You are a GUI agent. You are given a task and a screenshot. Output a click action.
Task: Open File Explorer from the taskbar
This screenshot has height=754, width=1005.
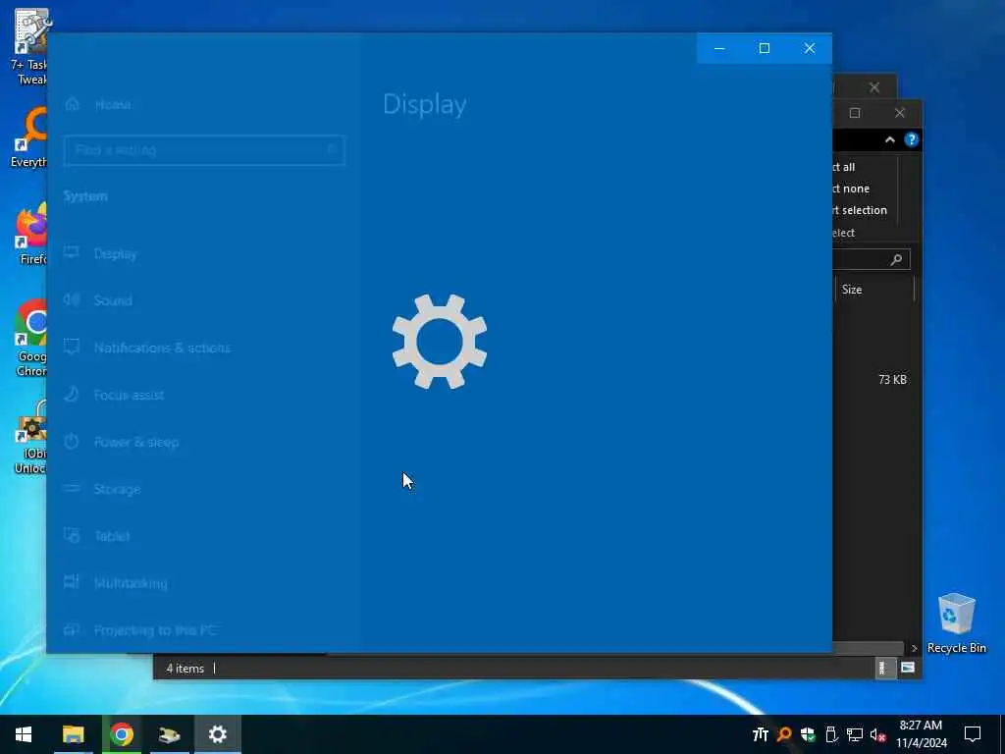coord(73,734)
